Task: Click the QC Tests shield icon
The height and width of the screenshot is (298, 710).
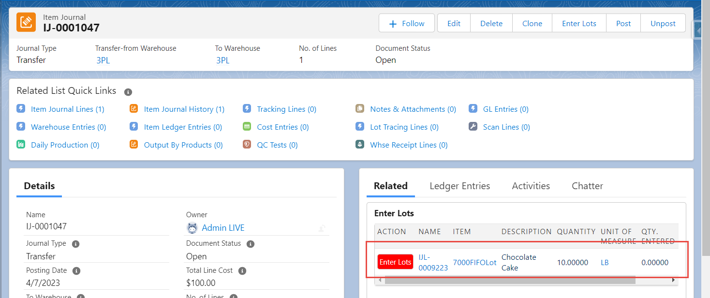Action: coord(247,145)
